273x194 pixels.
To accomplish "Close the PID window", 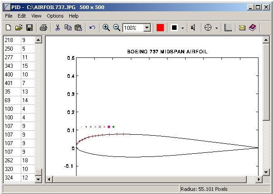I will pos(266,7).
